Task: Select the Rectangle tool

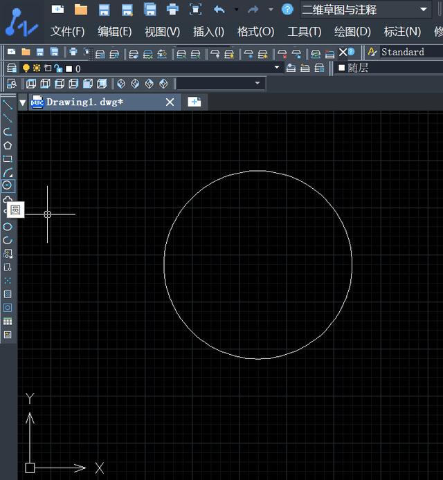Action: 8,159
